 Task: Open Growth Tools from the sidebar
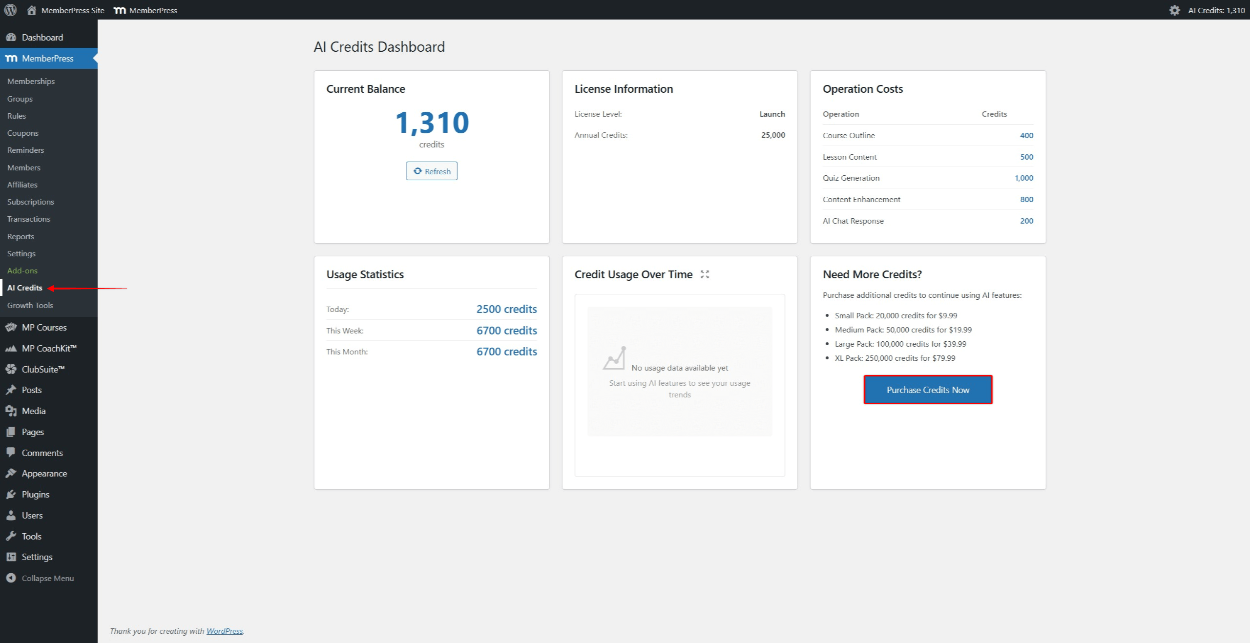30,305
